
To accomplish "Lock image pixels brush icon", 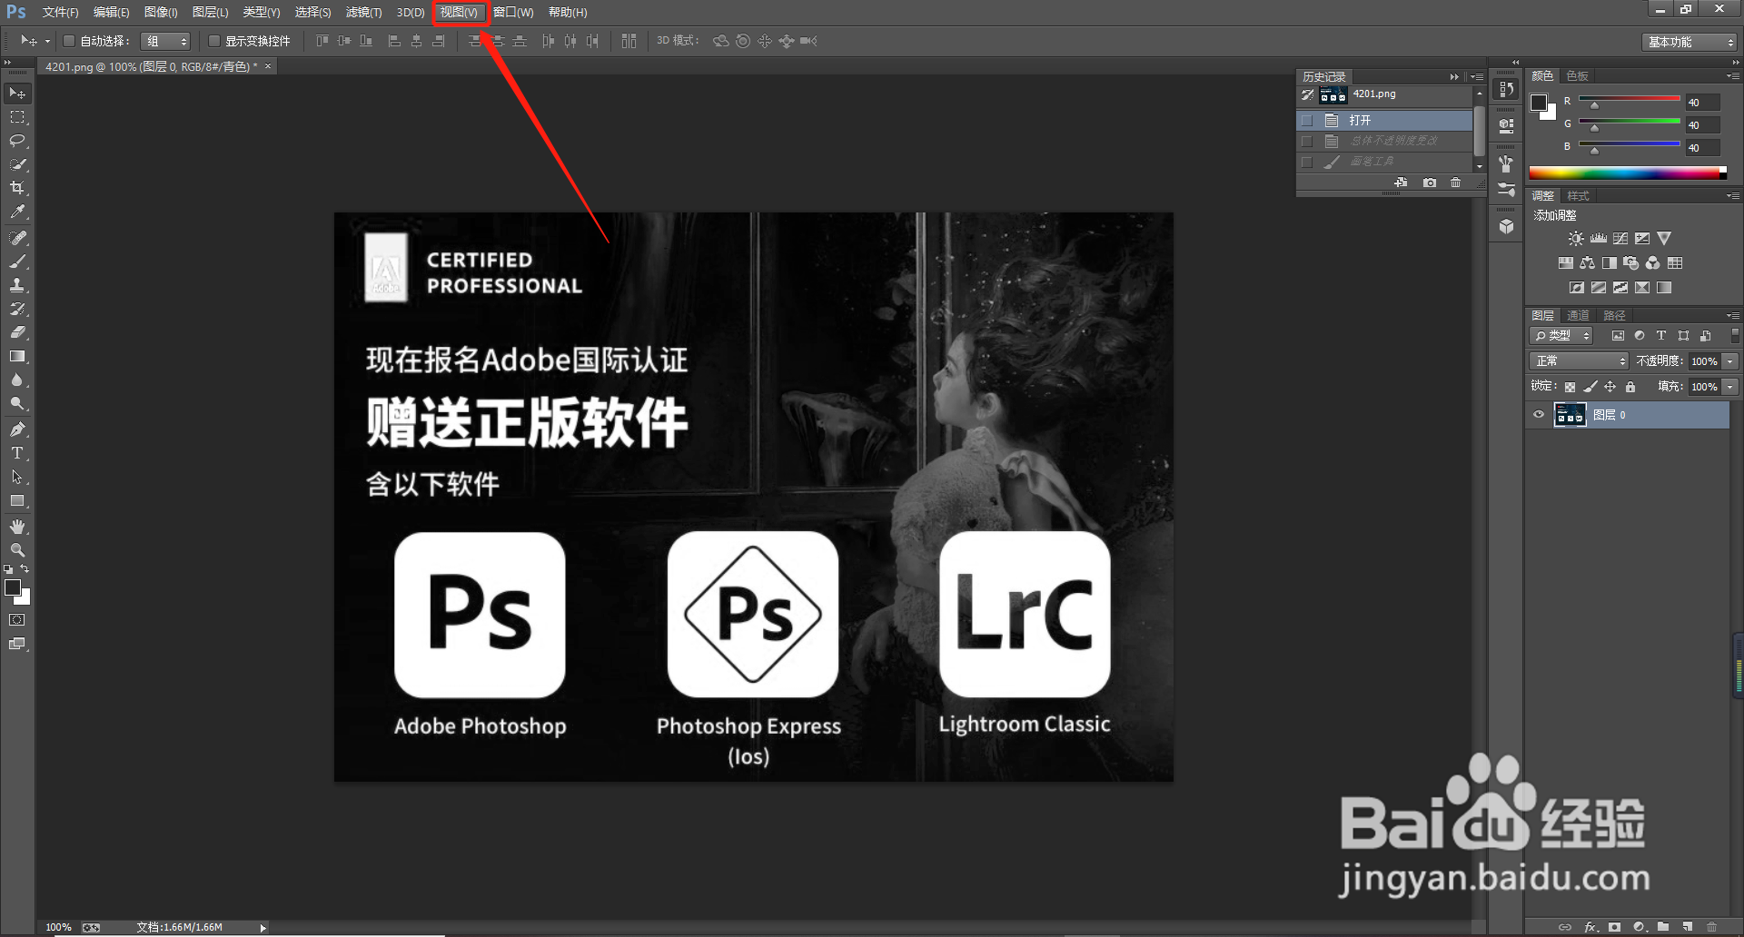I will (1590, 387).
